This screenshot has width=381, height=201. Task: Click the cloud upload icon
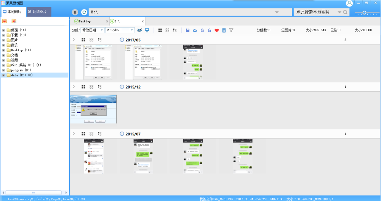coord(195,30)
